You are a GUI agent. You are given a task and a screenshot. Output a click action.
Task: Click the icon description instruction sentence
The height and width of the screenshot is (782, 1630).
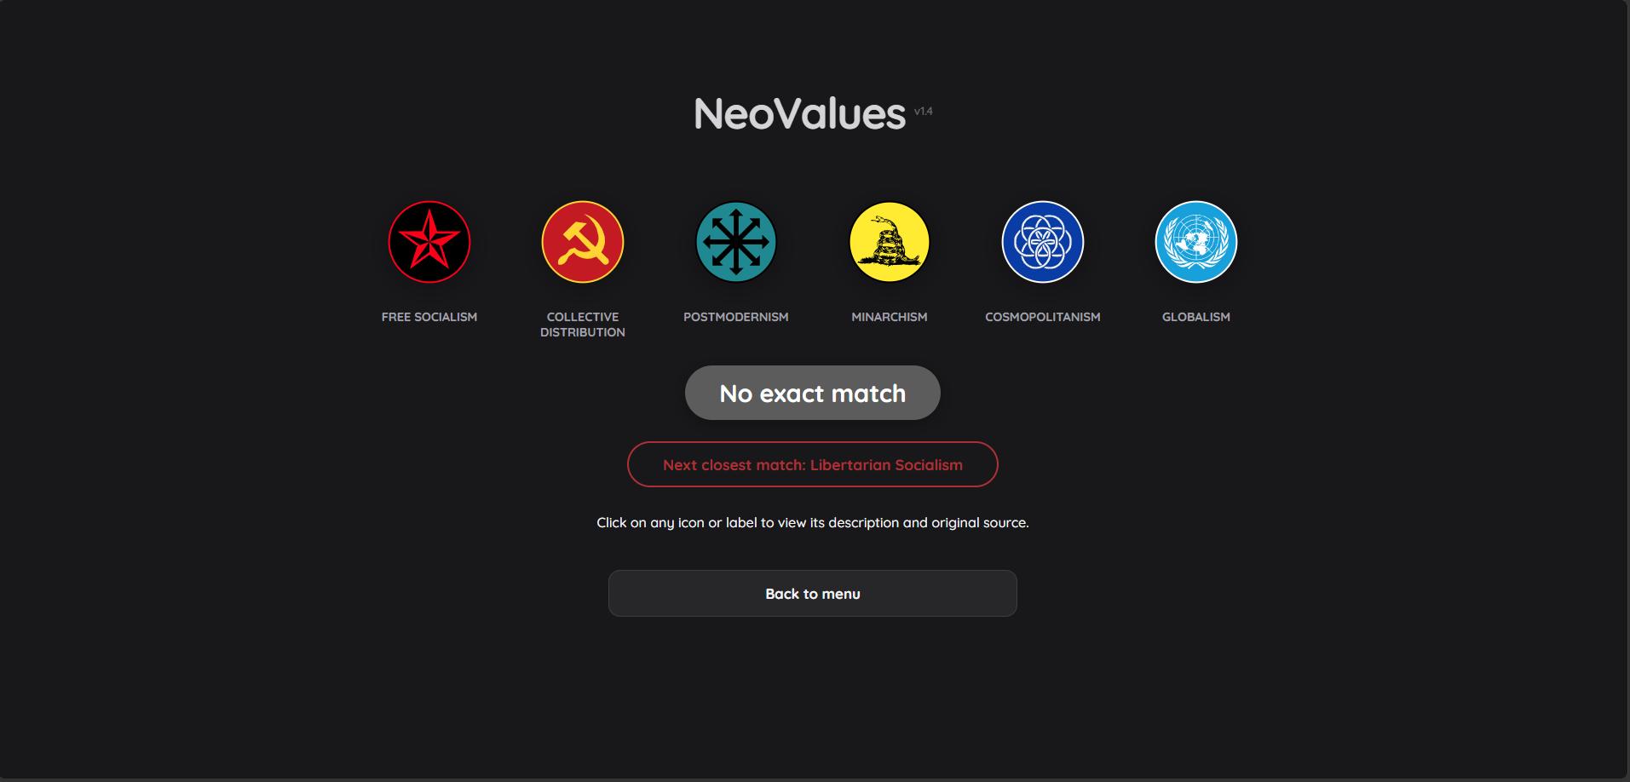coord(813,522)
